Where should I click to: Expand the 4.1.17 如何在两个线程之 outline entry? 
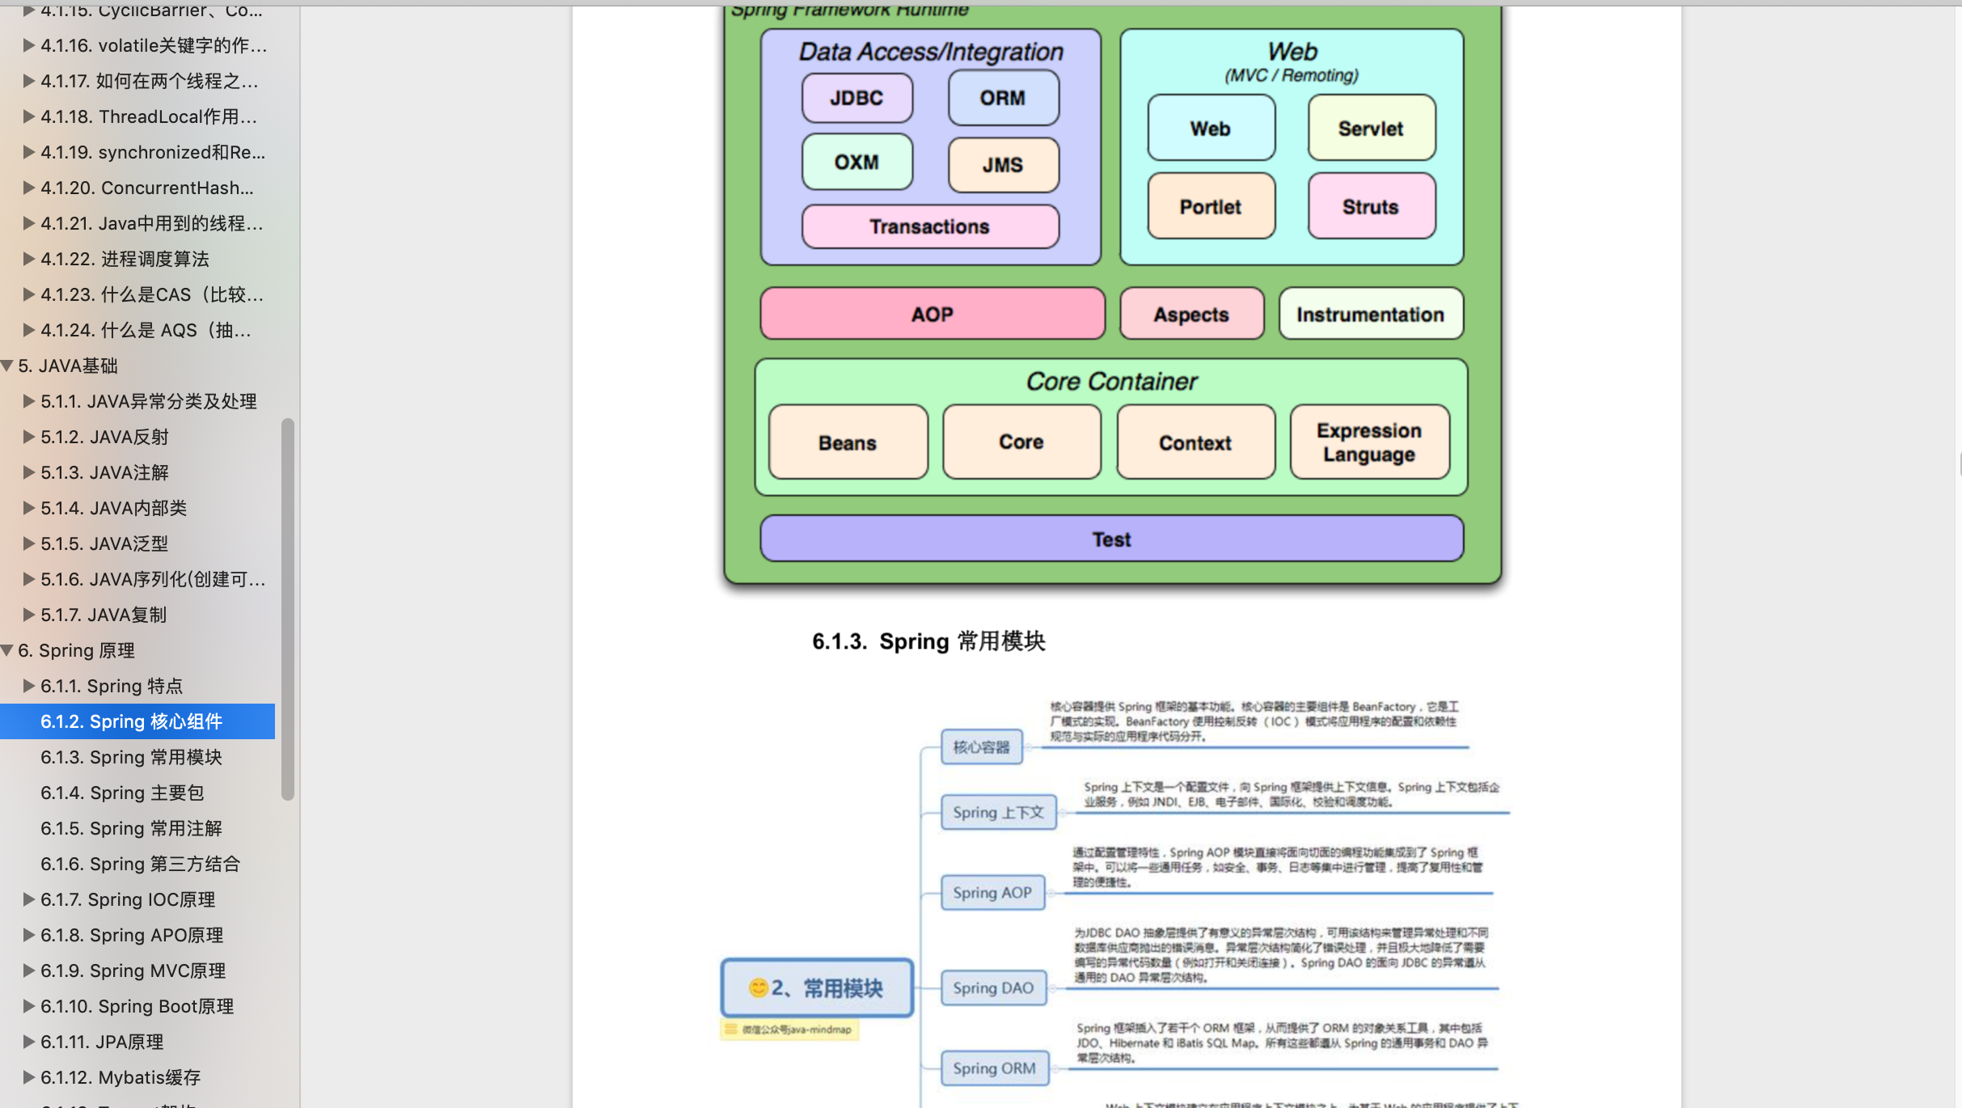pos(28,81)
